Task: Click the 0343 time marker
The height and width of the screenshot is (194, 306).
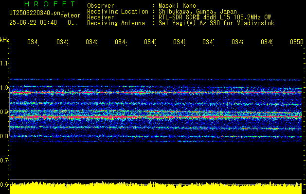Action: pyautogui.click(x=91, y=42)
